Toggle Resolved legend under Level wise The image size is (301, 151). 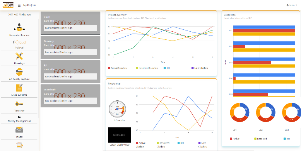tap(260, 139)
